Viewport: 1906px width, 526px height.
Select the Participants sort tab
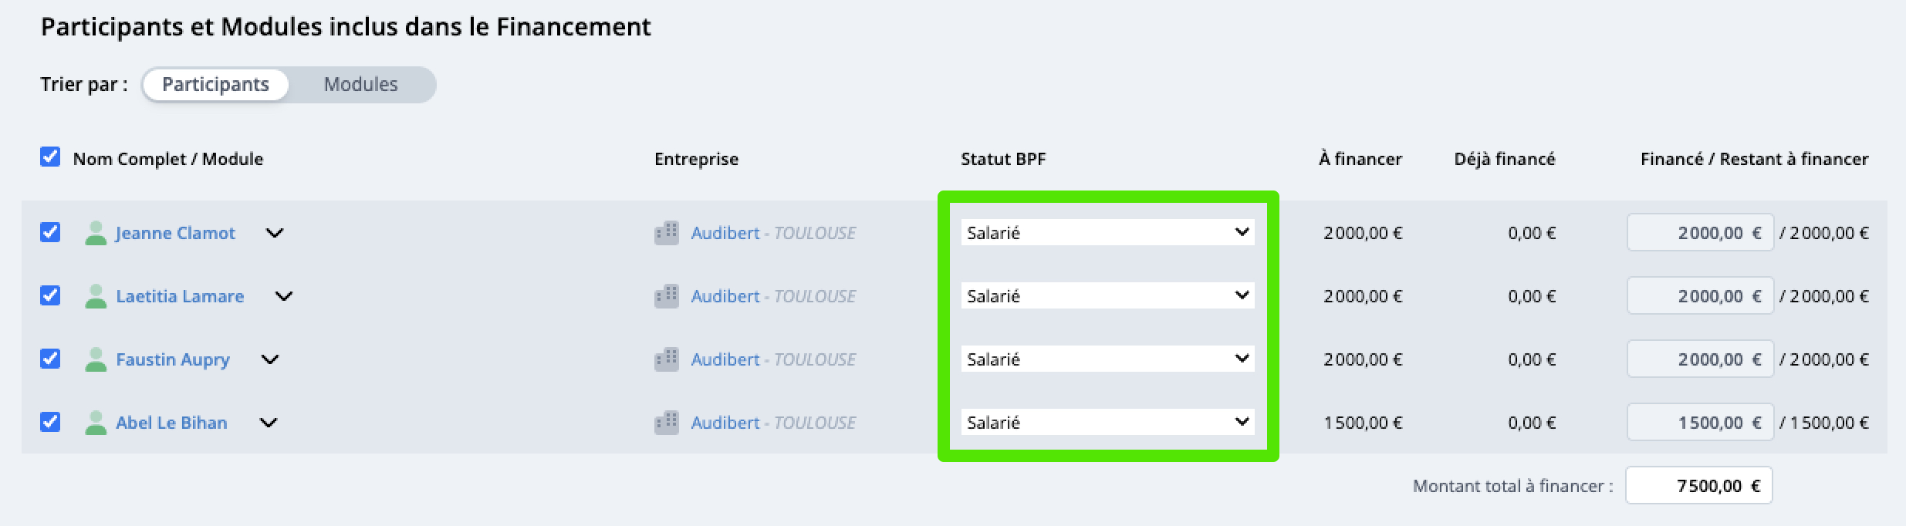[215, 85]
